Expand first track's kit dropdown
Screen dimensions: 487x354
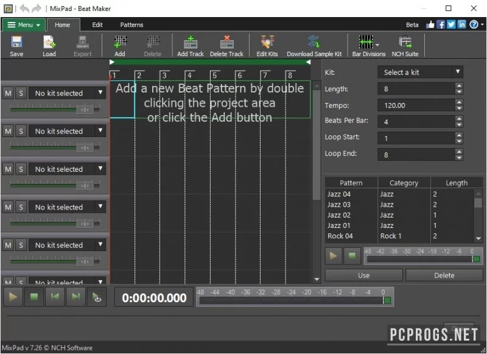point(100,93)
